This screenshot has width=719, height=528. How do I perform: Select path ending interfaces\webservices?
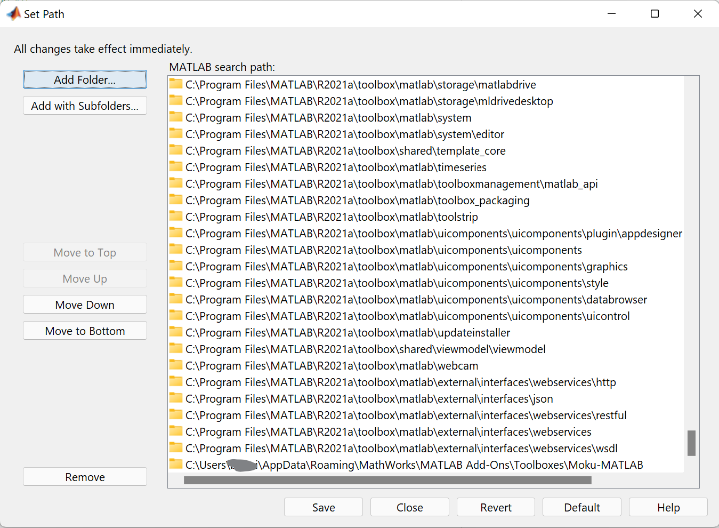pos(389,432)
